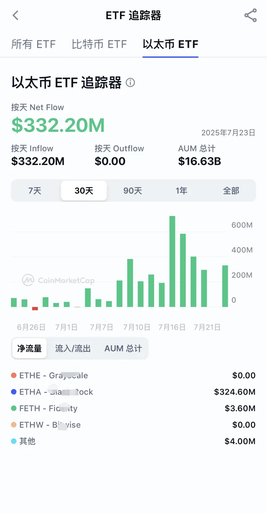This screenshot has width=267, height=513.
Task: Show the AUM 总计 chart view
Action: [123, 348]
